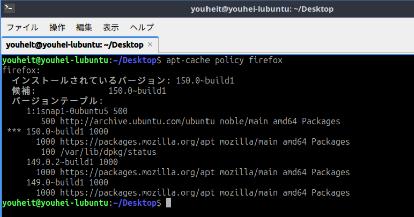414x217 pixels.
Task: Click the 候補 candidate version line
Action: click(x=89, y=91)
